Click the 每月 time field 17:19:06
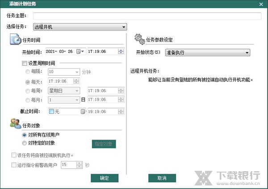 tap(106, 100)
